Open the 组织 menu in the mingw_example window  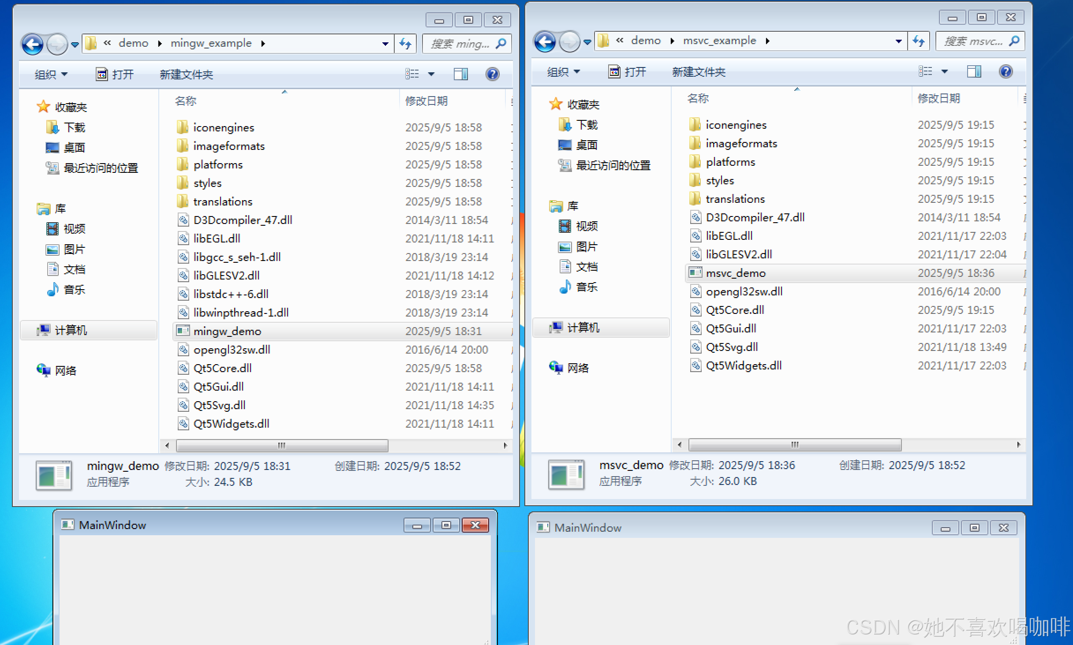(x=51, y=74)
